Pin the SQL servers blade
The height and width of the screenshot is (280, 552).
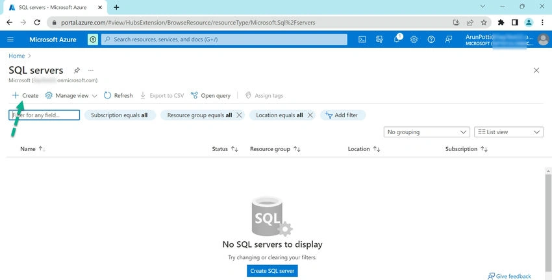(x=77, y=70)
